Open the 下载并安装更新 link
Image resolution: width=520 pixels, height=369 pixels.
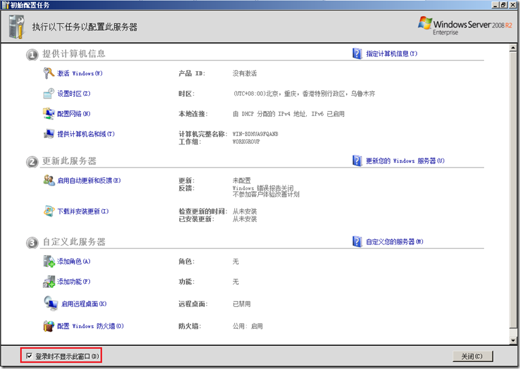(x=83, y=211)
